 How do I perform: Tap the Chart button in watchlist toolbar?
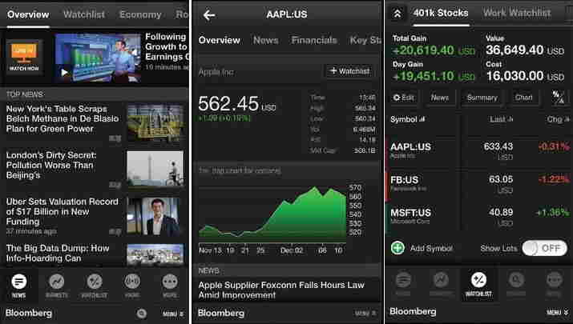click(523, 98)
